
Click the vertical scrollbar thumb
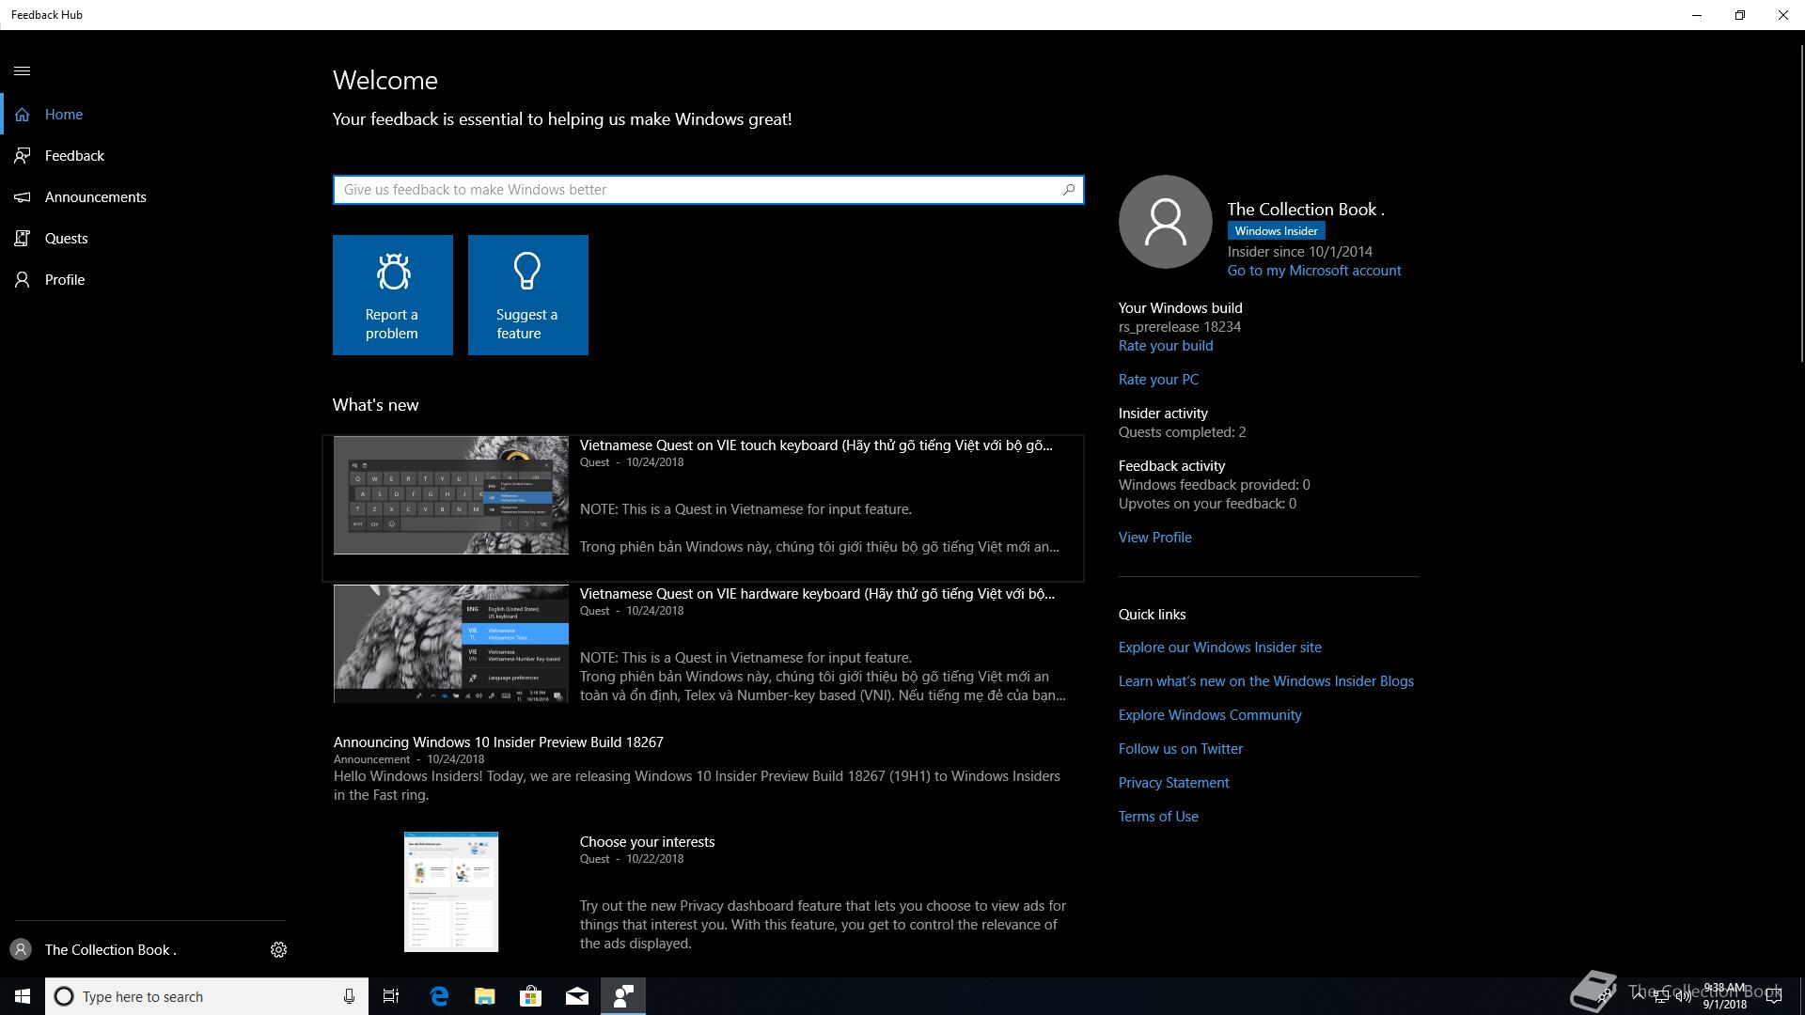pyautogui.click(x=1800, y=202)
